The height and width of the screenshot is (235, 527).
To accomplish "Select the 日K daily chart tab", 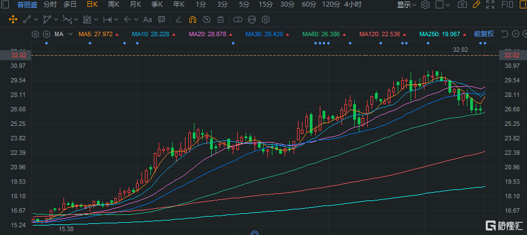I will [x=92, y=4].
